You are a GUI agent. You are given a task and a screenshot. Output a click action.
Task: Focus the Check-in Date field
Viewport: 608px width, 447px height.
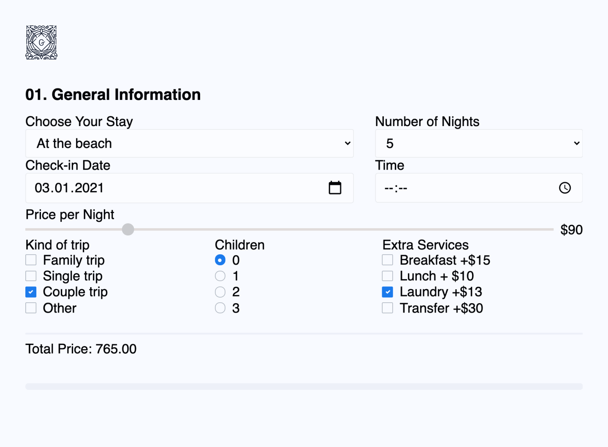coord(190,188)
